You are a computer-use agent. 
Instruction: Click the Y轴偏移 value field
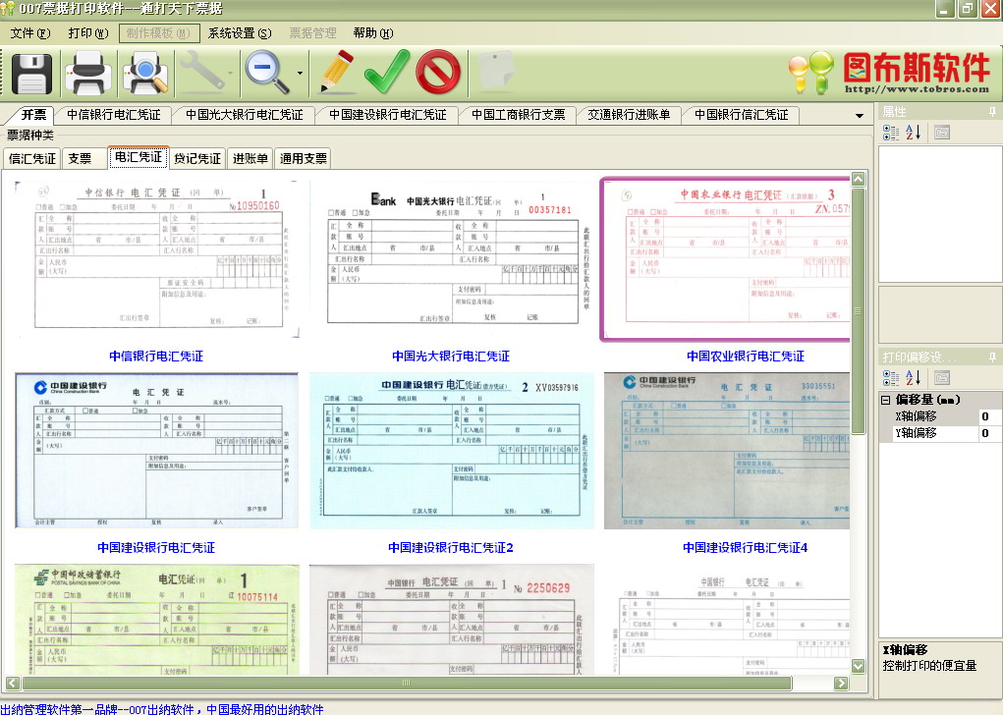tap(989, 433)
